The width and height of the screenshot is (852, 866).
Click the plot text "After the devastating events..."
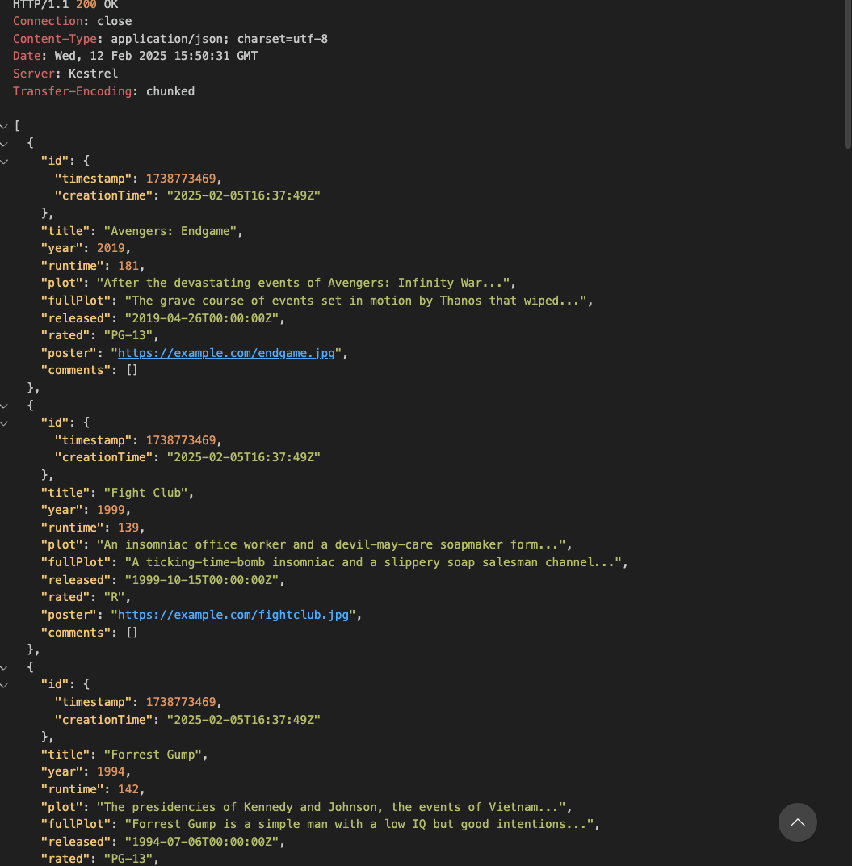[303, 283]
